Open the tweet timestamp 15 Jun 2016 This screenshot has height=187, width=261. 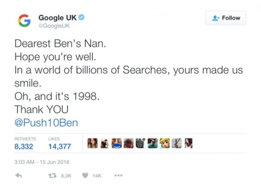click(x=42, y=162)
